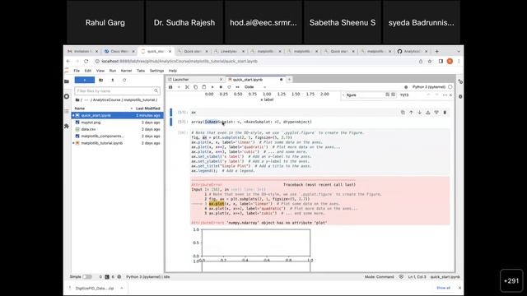Open new browser tab with plus button
The height and width of the screenshot is (296, 527).
click(436, 51)
